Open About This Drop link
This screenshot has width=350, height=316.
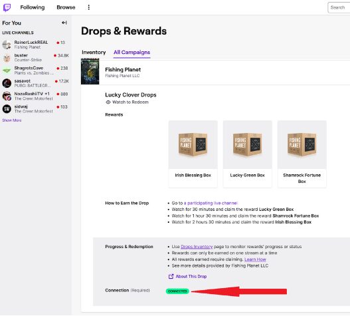(x=191, y=276)
